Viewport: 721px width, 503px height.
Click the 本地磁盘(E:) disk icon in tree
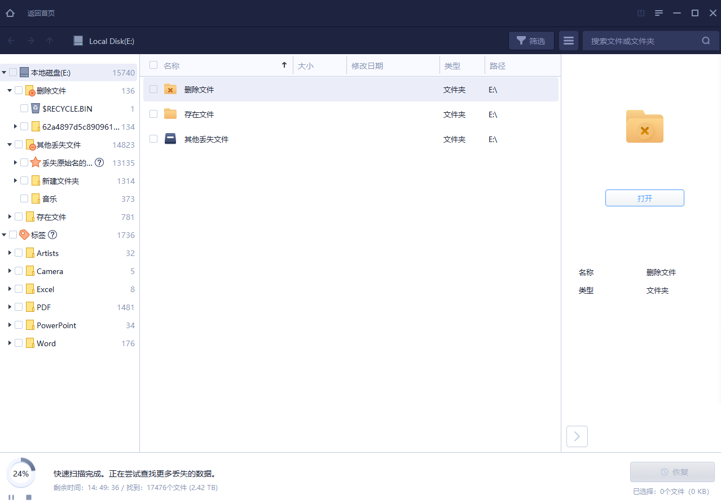(24, 72)
